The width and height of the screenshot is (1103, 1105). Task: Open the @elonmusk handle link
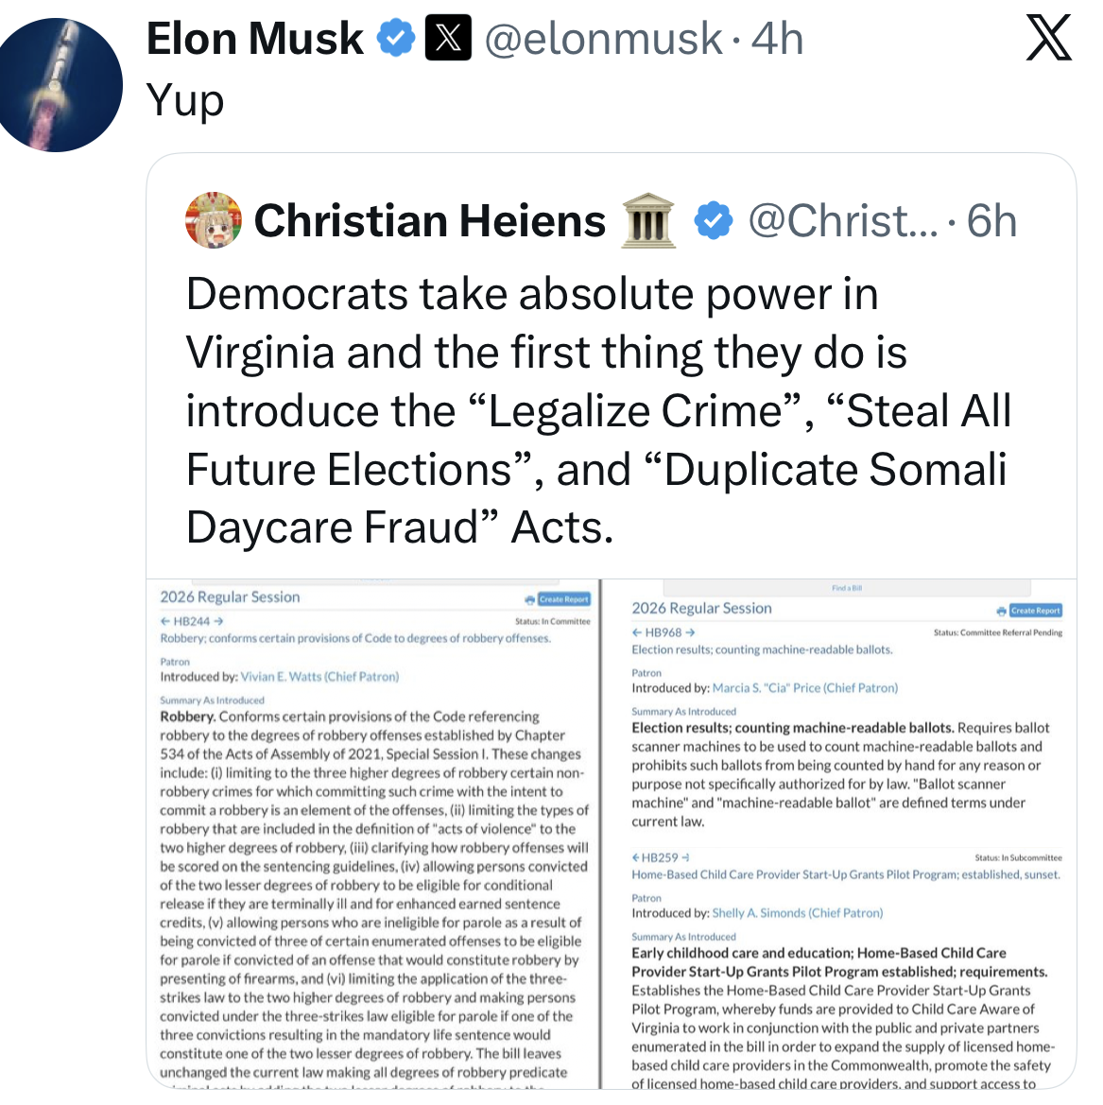[603, 39]
